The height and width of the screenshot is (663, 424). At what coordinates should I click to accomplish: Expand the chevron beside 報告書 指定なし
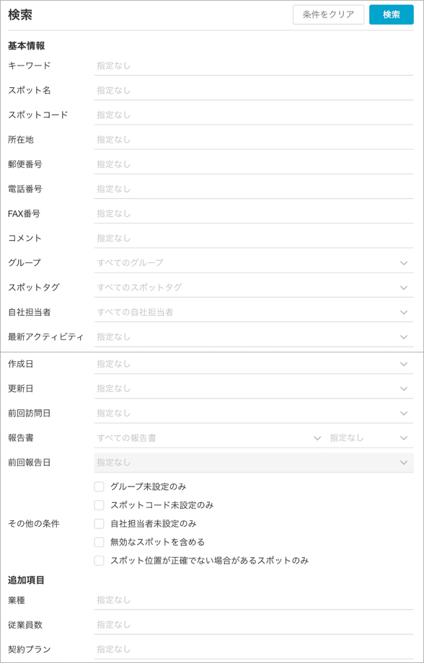tap(404, 438)
